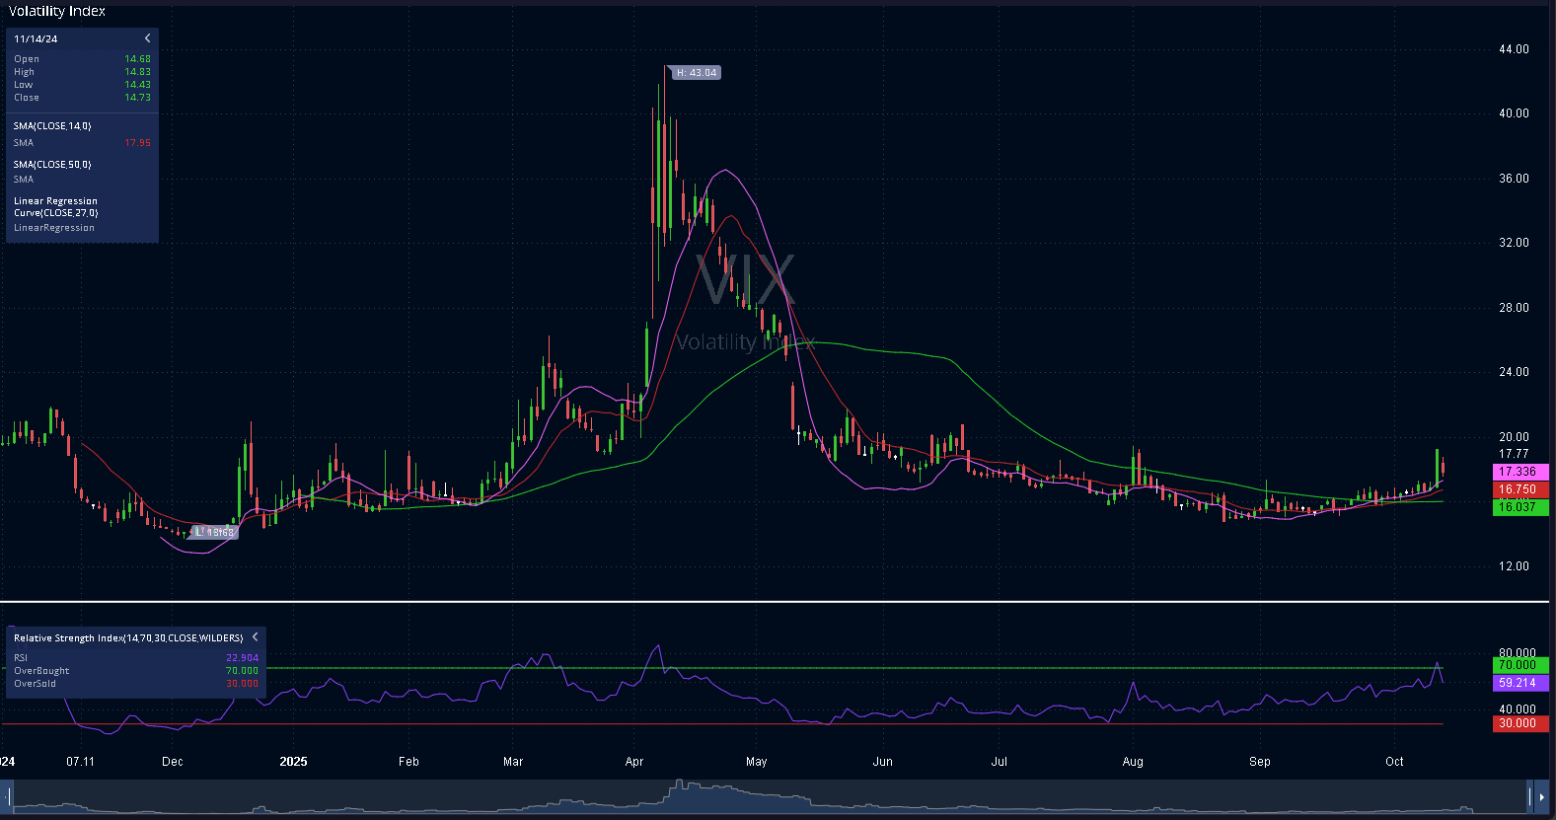Click the red 16.750 price tag
The width and height of the screenshot is (1556, 820).
pyautogui.click(x=1519, y=489)
